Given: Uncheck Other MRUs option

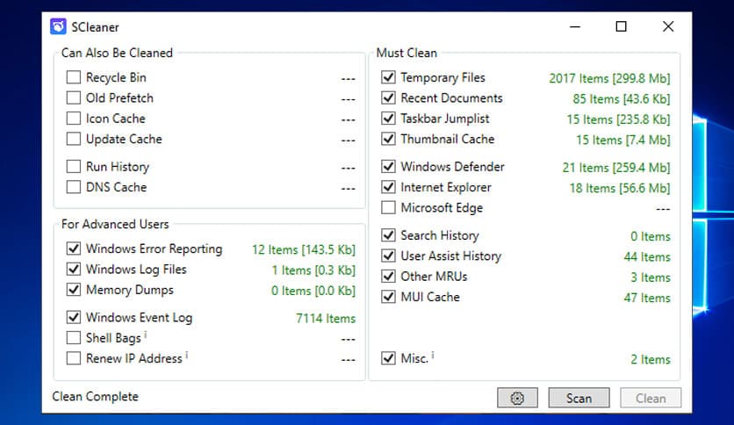Looking at the screenshot, I should [x=388, y=276].
